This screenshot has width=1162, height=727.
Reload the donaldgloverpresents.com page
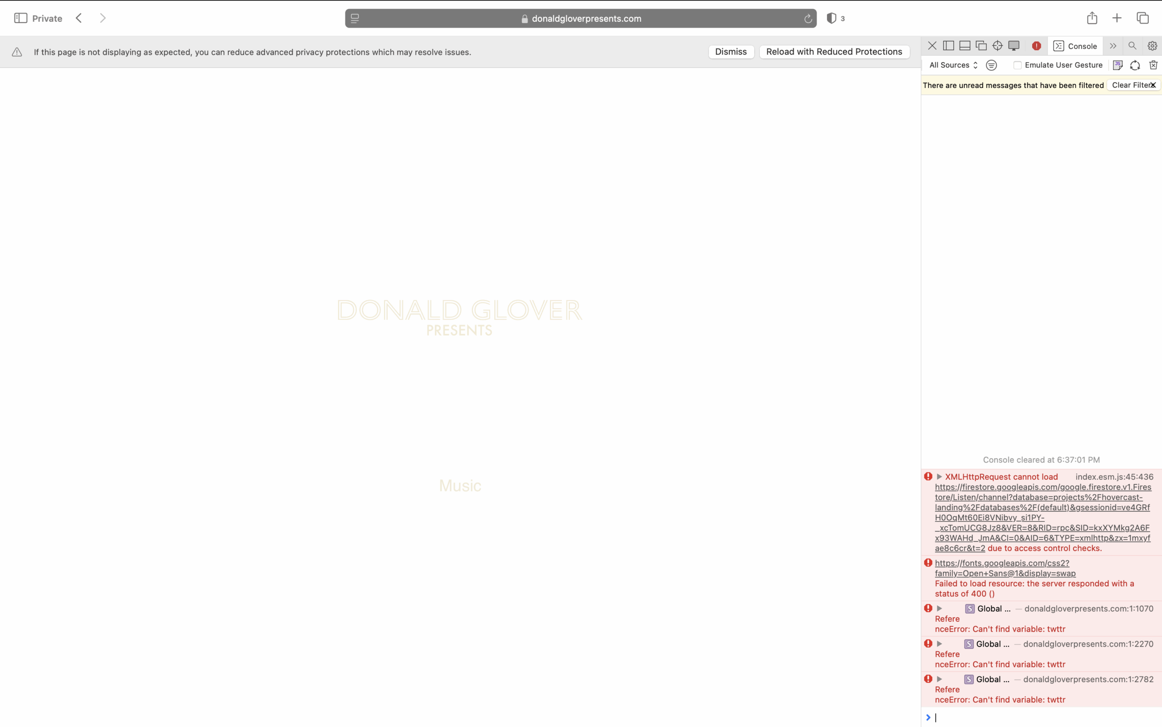click(808, 19)
